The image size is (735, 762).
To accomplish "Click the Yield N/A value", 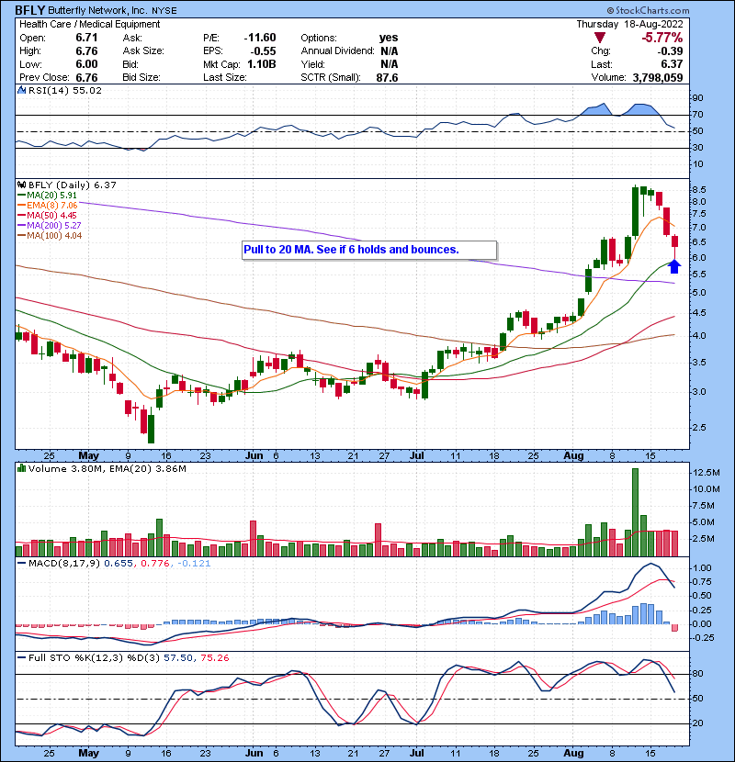I will pos(390,64).
